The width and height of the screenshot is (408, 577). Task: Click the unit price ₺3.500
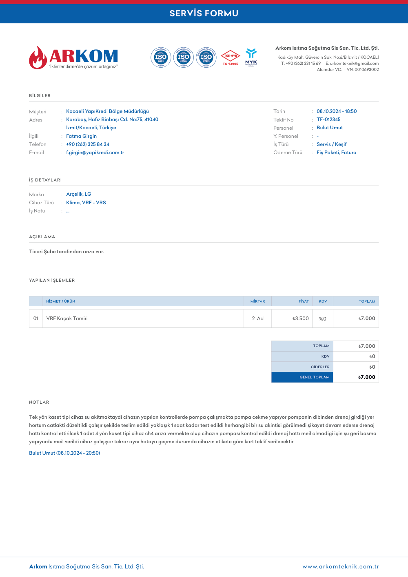(x=301, y=318)
